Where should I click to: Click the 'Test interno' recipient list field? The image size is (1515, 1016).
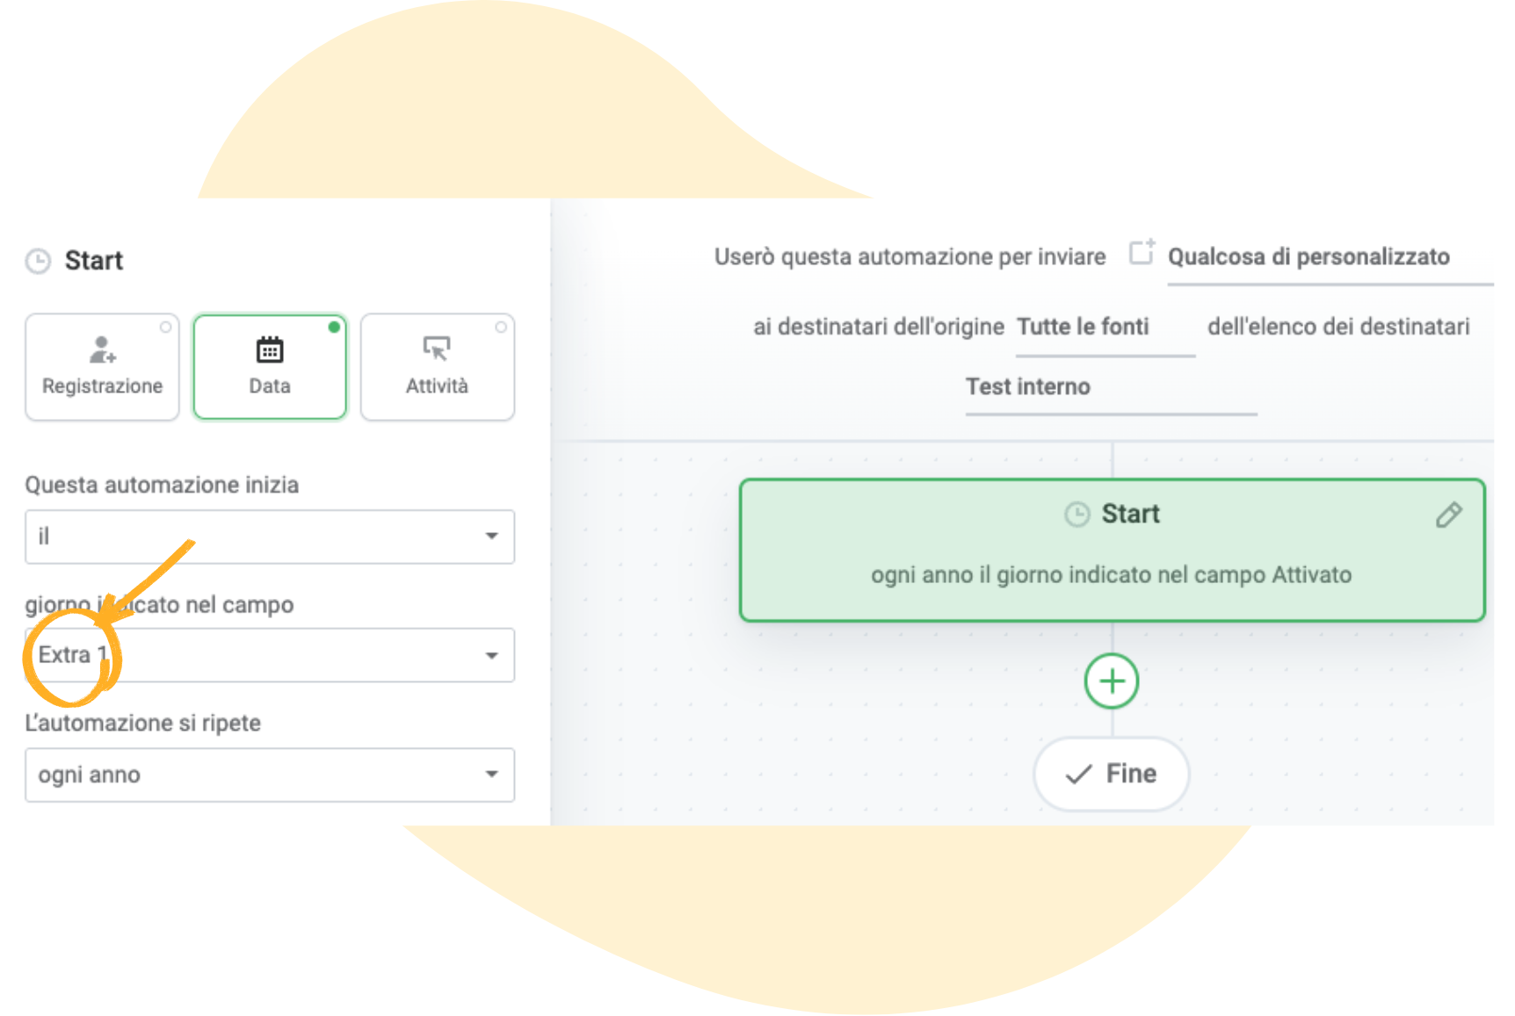click(x=1028, y=387)
